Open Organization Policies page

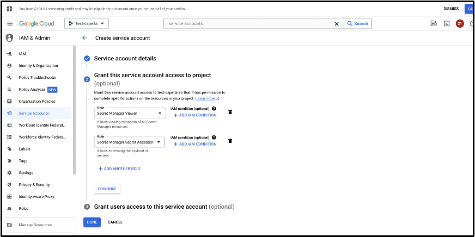tap(37, 101)
